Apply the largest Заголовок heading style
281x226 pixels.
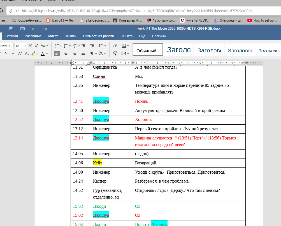pyautogui.click(x=178, y=50)
